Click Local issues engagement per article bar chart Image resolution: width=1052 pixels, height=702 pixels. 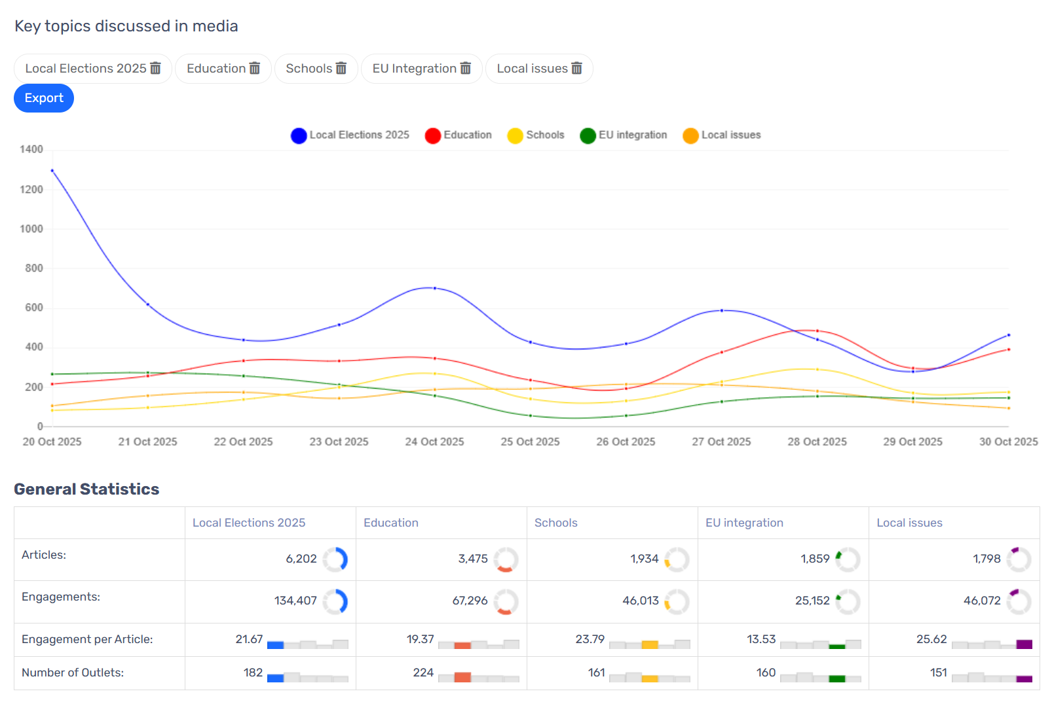click(992, 644)
